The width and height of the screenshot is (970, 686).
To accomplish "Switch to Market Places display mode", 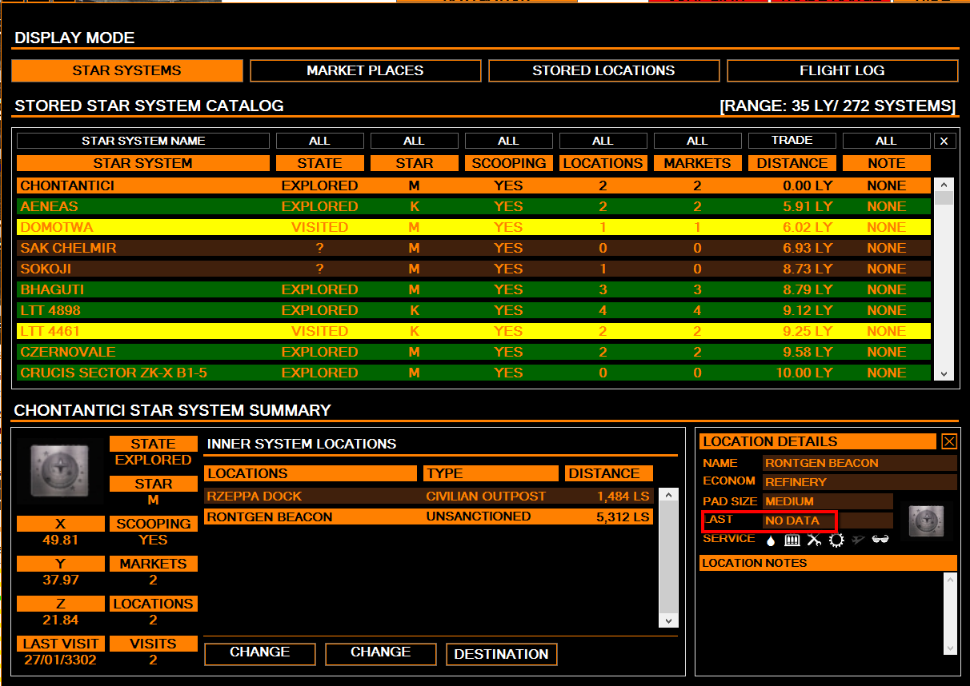I will click(365, 70).
